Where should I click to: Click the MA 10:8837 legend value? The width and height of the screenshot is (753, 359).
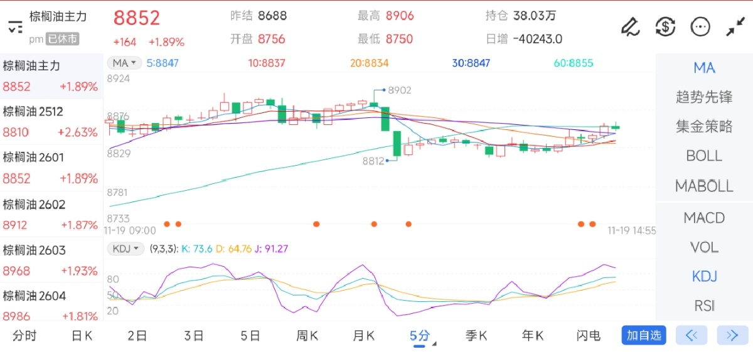tap(267, 63)
